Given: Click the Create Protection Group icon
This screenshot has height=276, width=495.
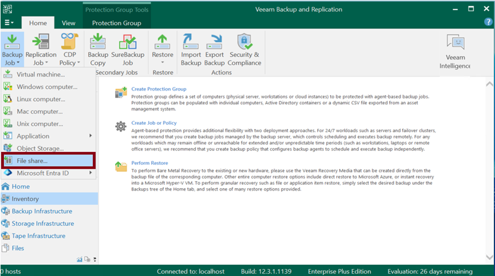Looking at the screenshot, I should (121, 93).
